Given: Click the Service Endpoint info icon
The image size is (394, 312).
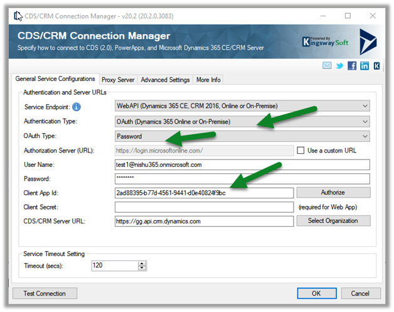Looking at the screenshot, I should click(x=77, y=107).
